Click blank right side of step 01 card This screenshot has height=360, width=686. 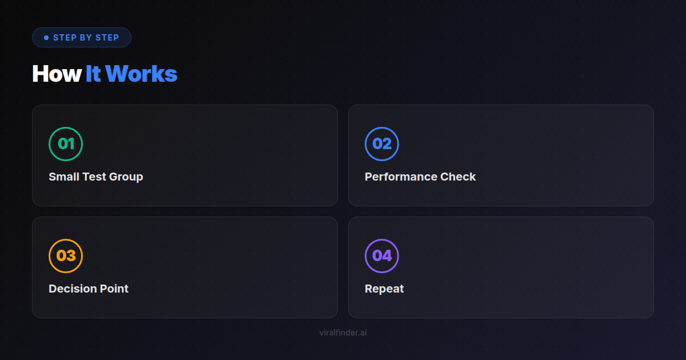(257, 155)
